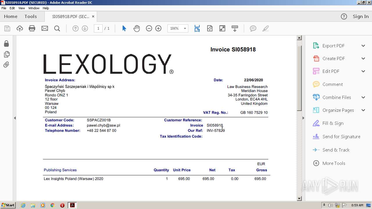
Task: Open the file explorer taskbar icon
Action: coord(33,205)
